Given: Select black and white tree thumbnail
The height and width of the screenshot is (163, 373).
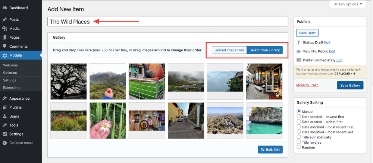Looking at the screenshot, I should [69, 81].
